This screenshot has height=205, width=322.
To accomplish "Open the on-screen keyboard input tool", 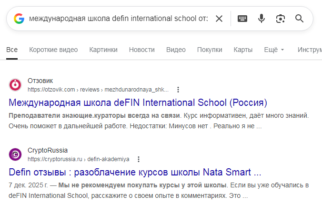I will coord(242,19).
